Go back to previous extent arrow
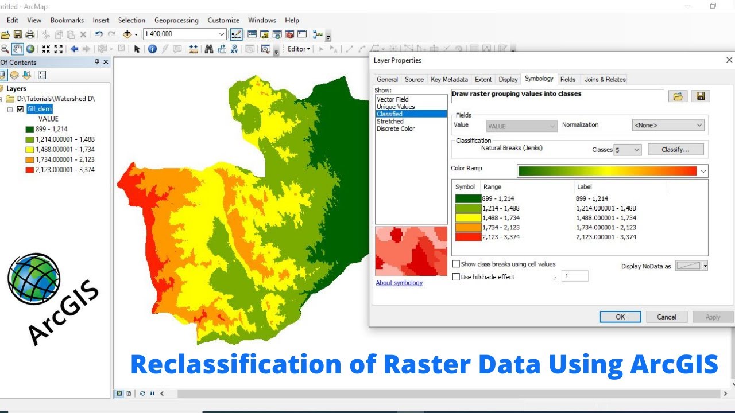This screenshot has height=413, width=735. click(x=74, y=49)
